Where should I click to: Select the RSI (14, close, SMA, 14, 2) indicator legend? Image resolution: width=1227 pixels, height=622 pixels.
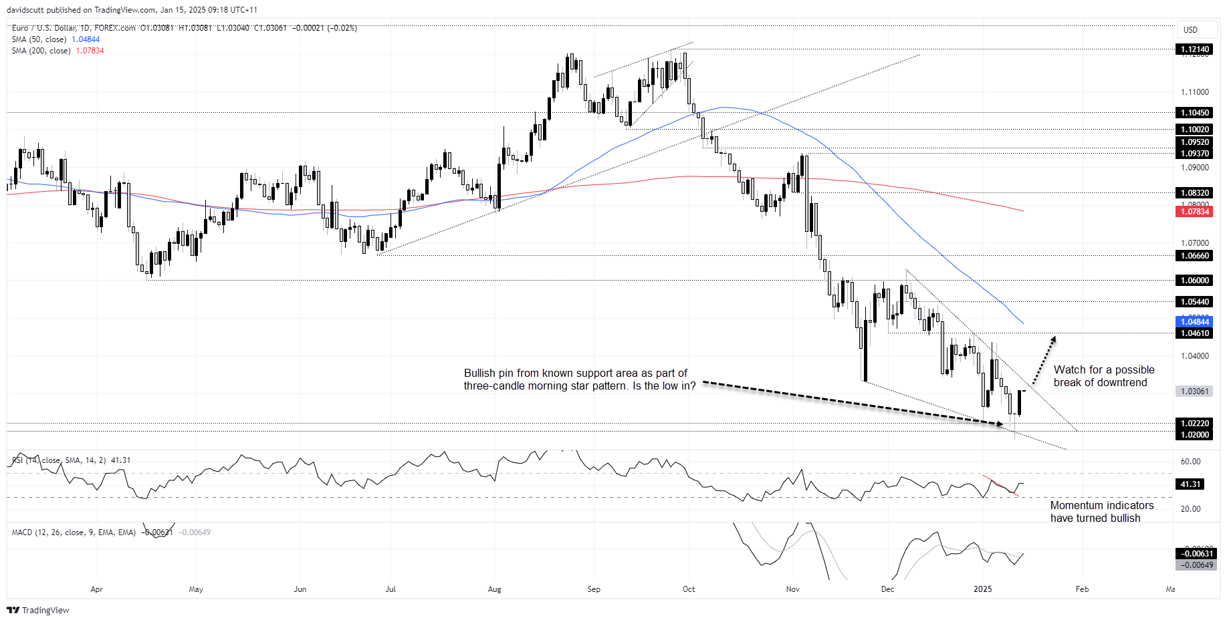(x=71, y=460)
